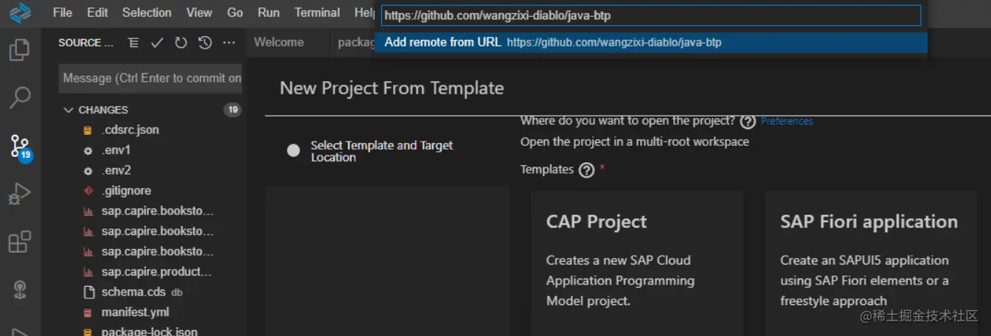Choose the SAP Fiori application template
The height and width of the screenshot is (336, 991).
[x=870, y=263]
